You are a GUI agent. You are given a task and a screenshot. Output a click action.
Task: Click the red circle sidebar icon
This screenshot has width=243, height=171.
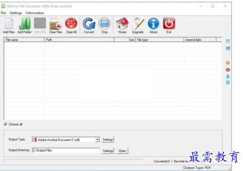(x=228, y=70)
